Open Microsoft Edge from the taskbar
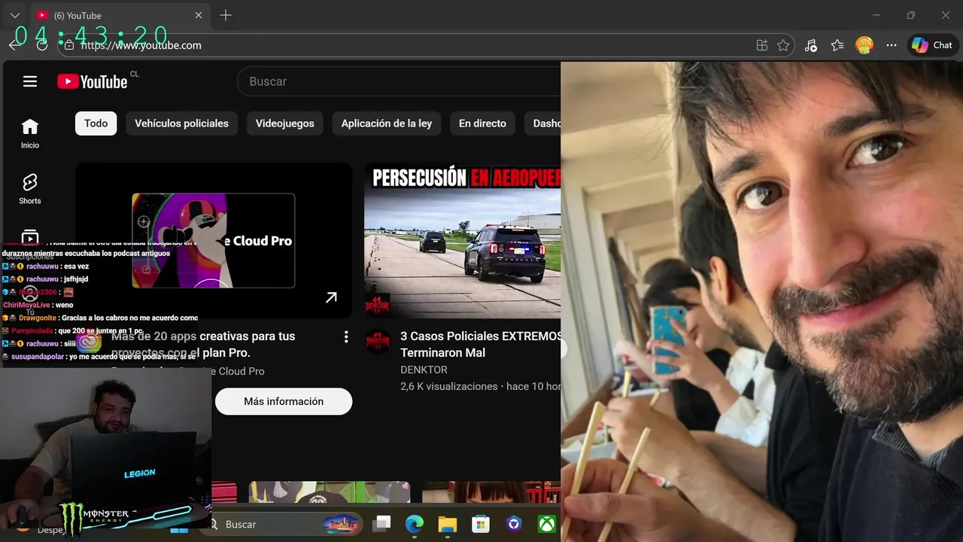Image resolution: width=963 pixels, height=542 pixels. [x=415, y=524]
